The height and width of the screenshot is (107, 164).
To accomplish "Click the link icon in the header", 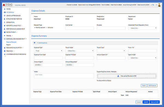I will coord(153,5).
